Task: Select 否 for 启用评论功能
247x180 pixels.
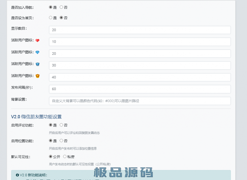Action: [x=61, y=125]
